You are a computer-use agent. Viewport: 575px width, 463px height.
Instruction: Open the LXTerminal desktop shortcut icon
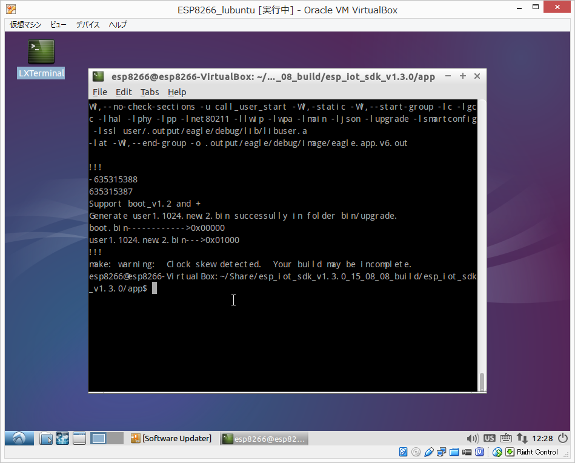[x=41, y=52]
